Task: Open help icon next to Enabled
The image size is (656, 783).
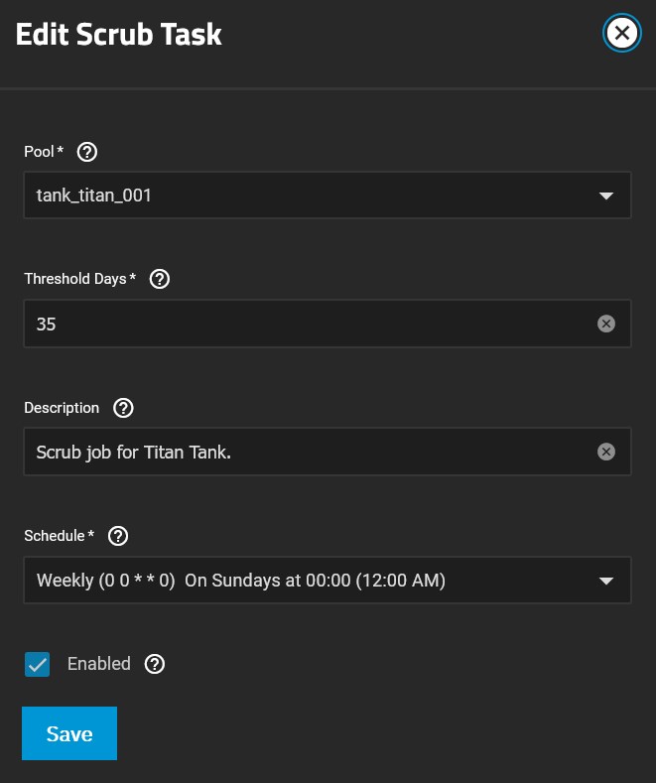Action: point(155,664)
